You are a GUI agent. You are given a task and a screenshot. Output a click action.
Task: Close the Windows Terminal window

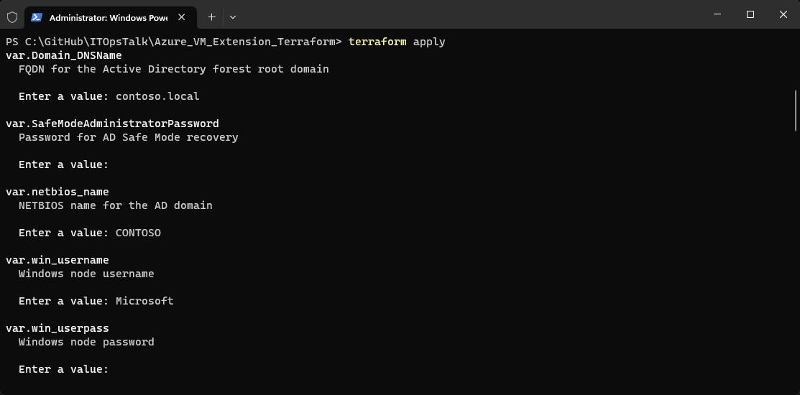(x=783, y=14)
